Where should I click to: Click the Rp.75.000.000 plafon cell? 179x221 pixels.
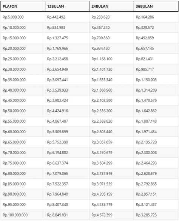[x=23, y=163]
